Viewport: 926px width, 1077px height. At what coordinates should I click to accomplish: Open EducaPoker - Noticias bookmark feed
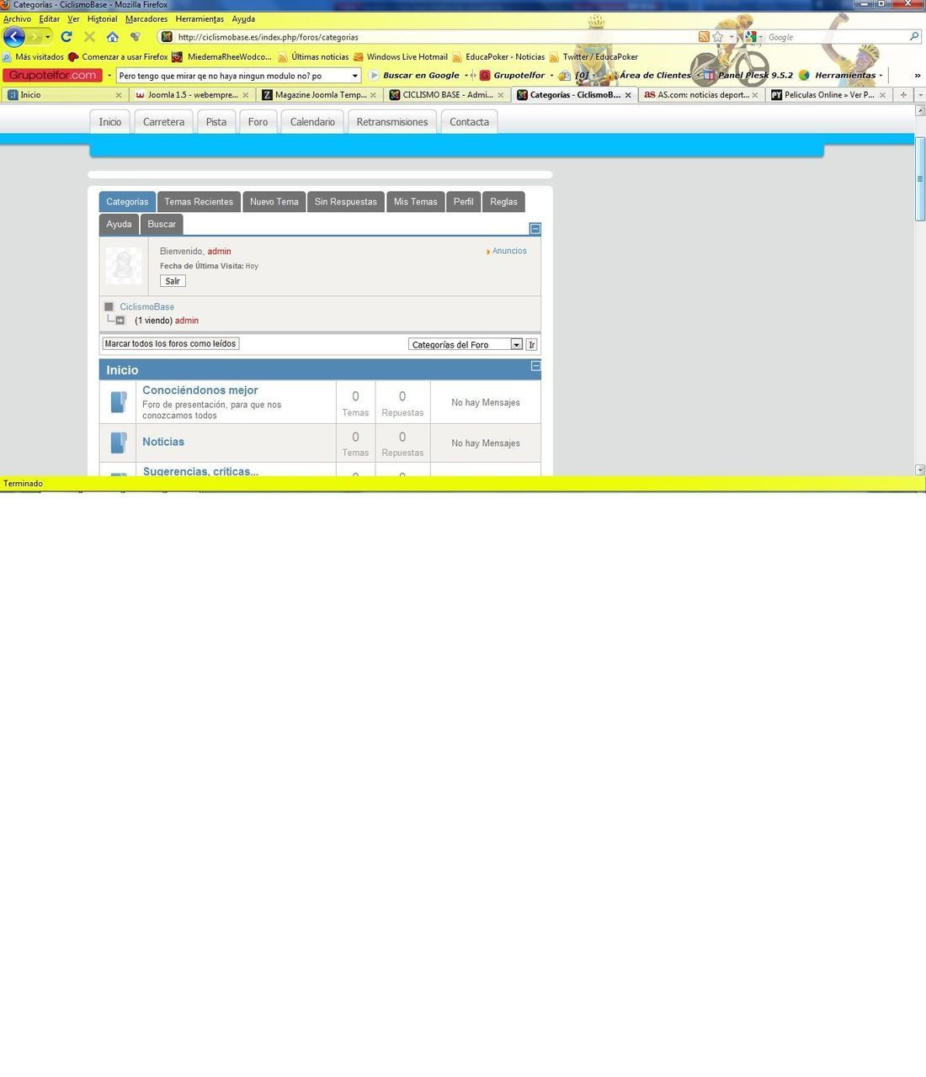pos(498,57)
